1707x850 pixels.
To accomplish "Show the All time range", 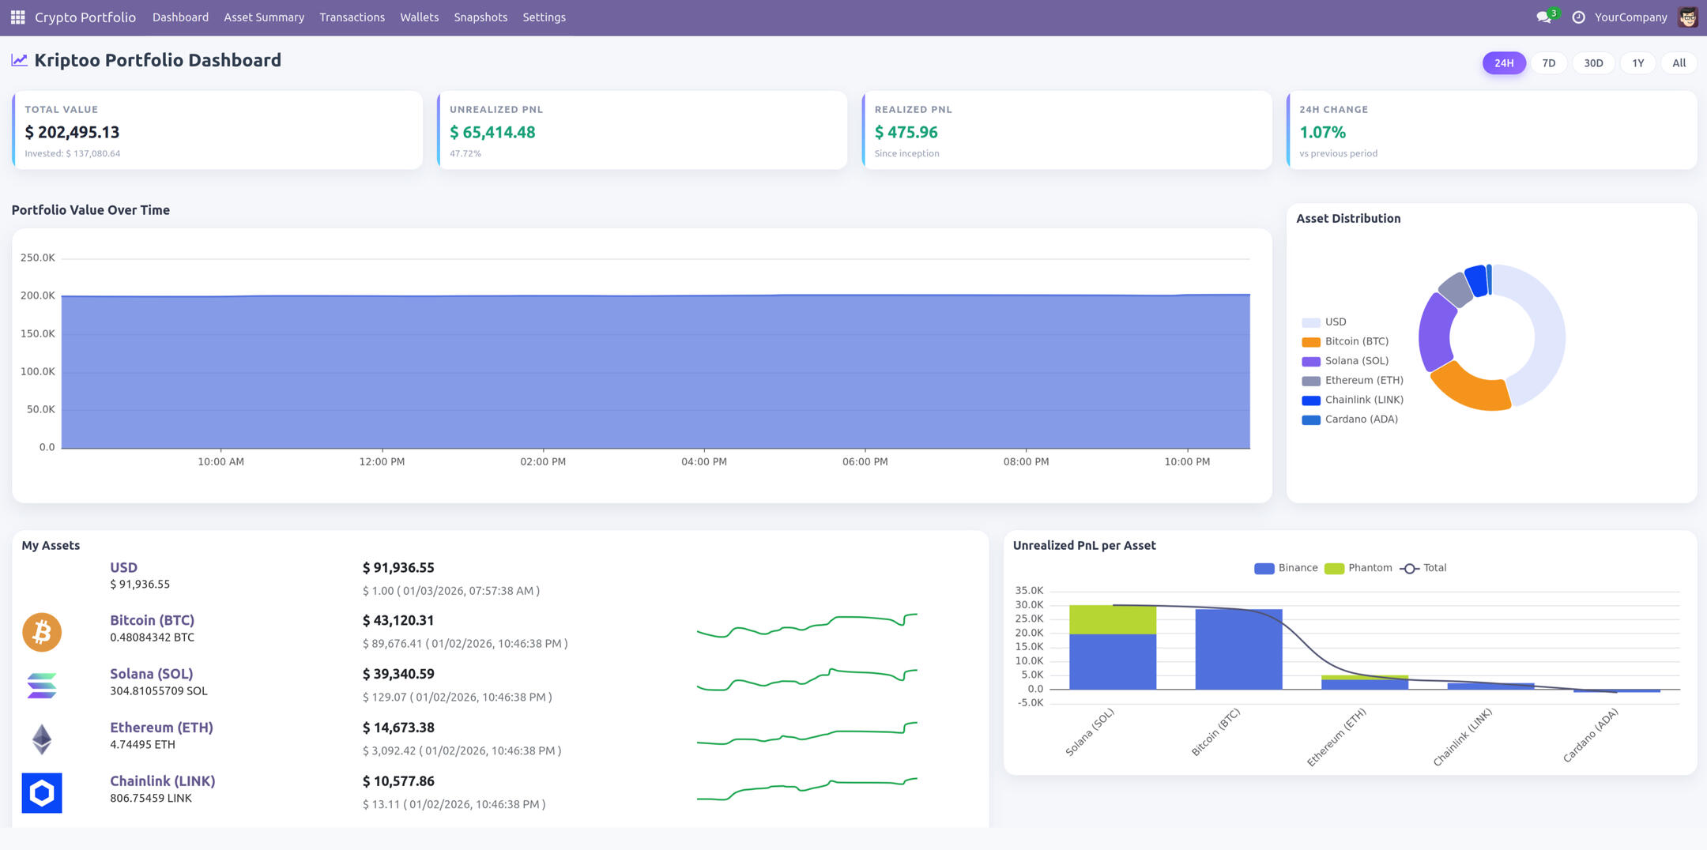I will (1679, 63).
